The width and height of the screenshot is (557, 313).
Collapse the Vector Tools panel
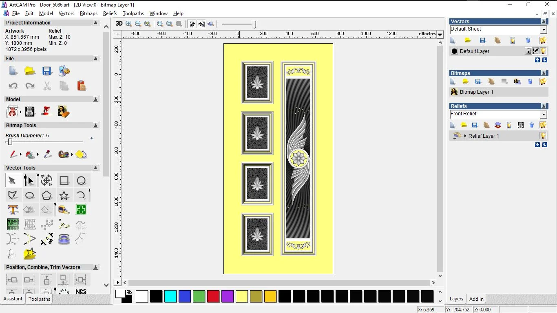point(96,168)
